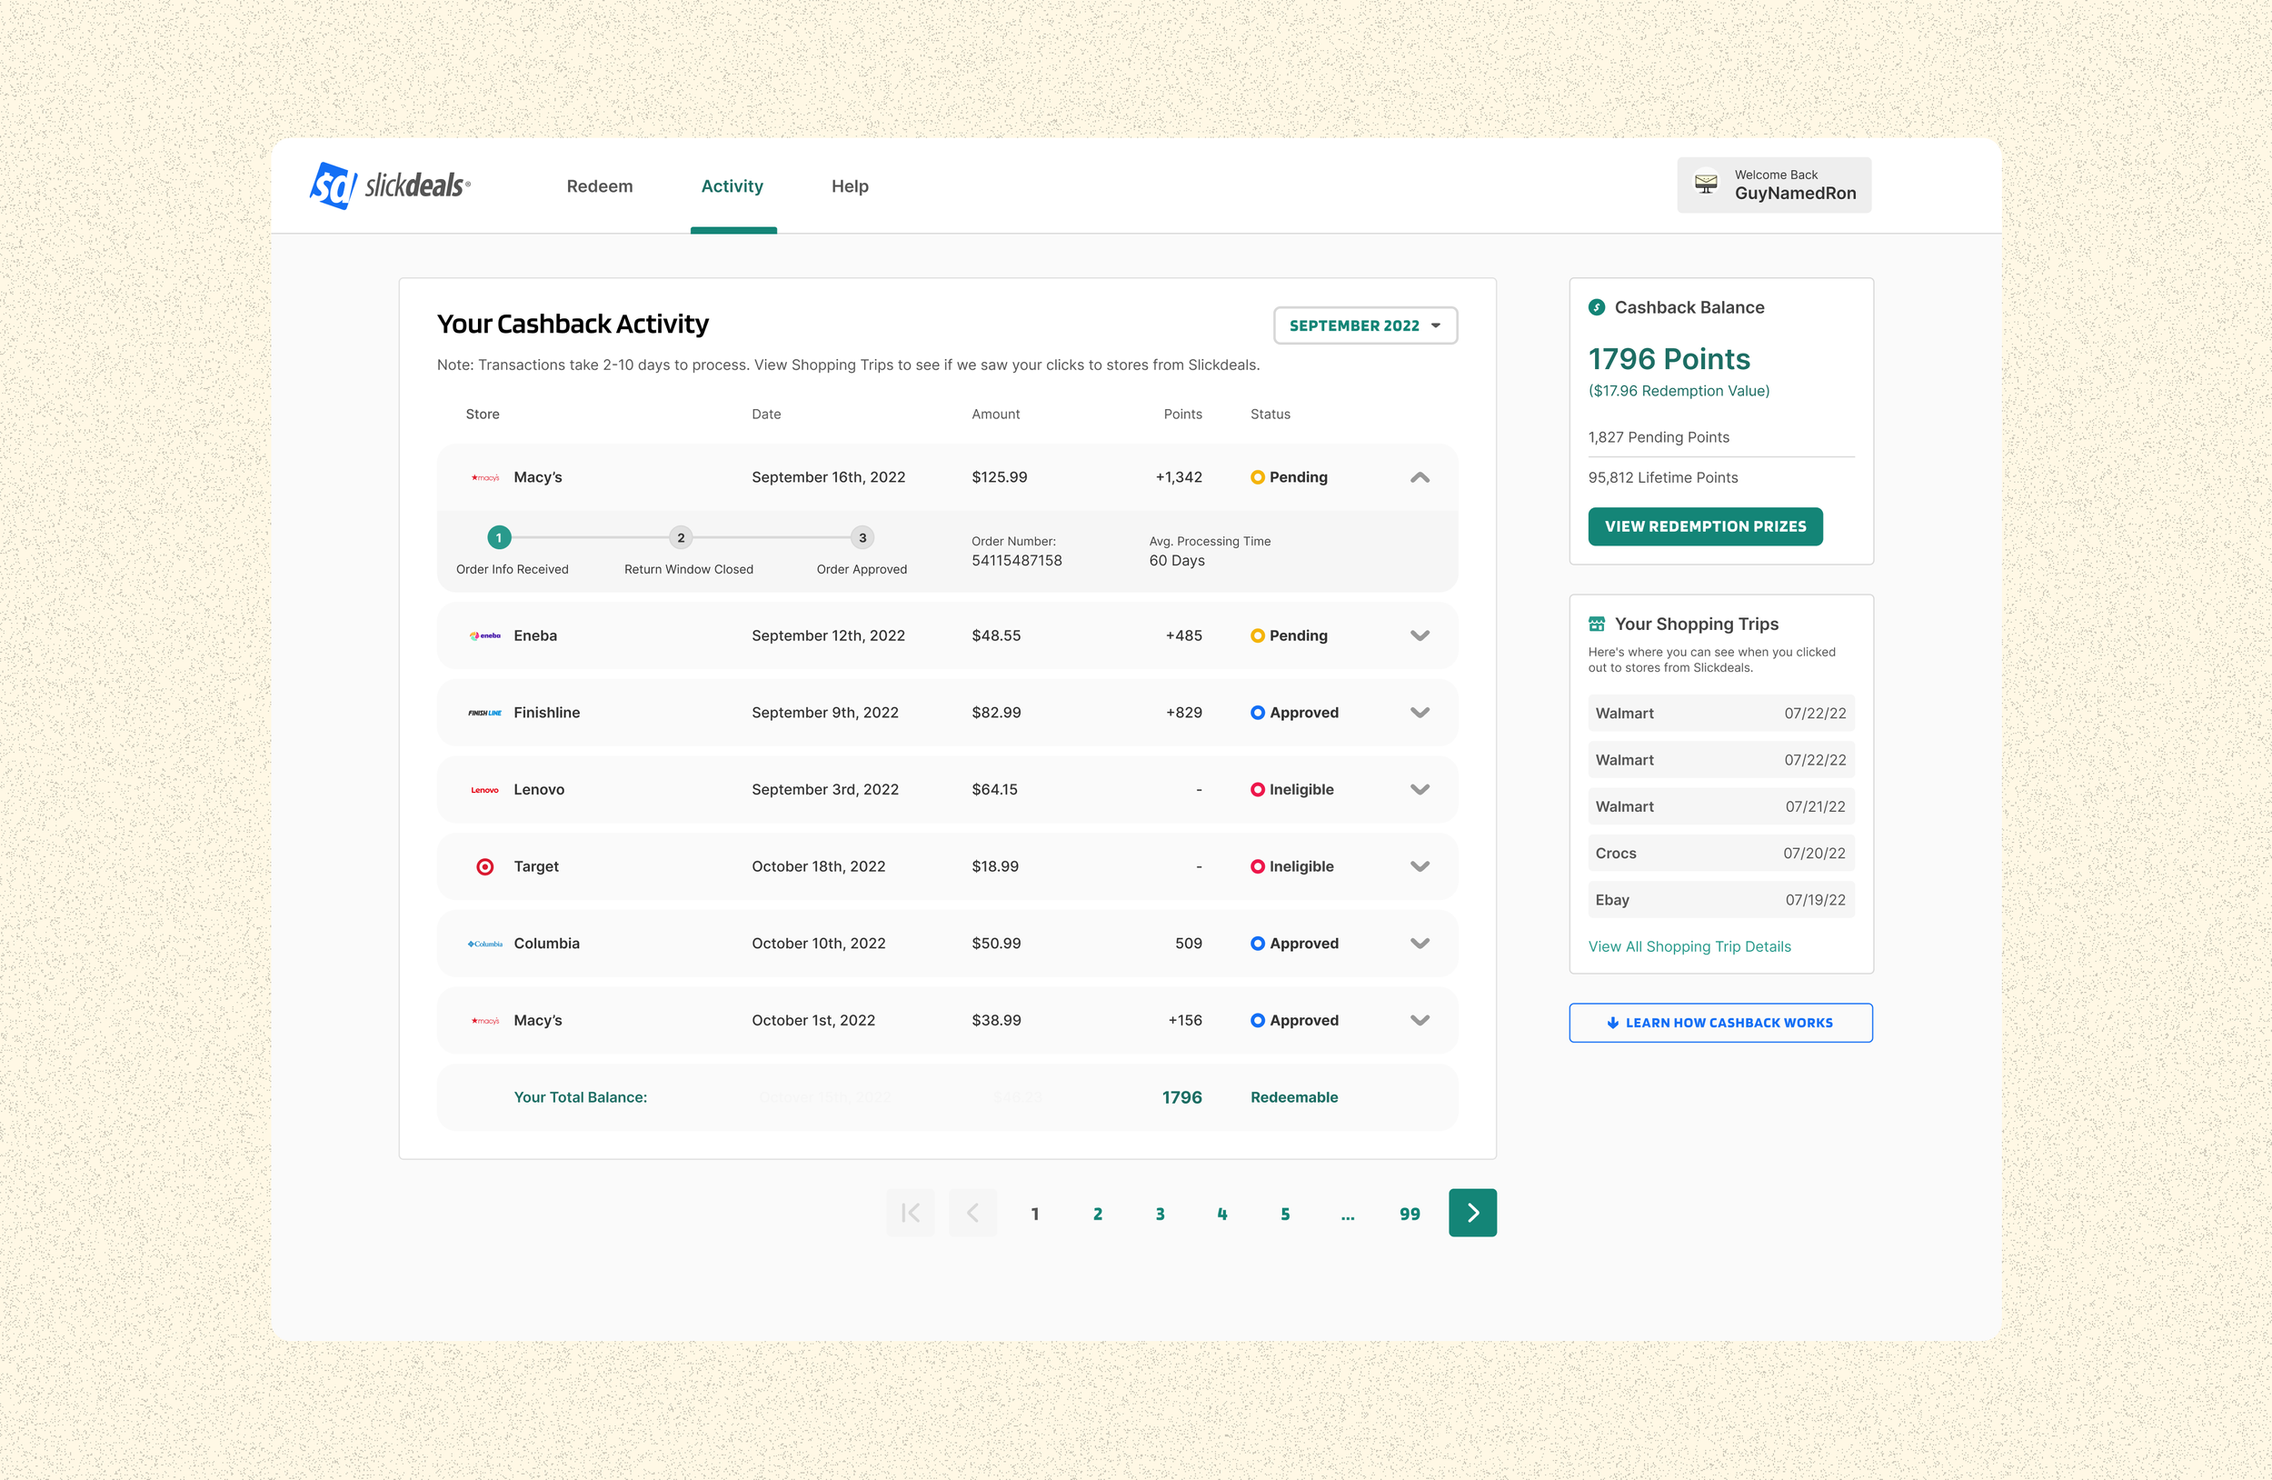Click the Lenovo logo icon
The image size is (2272, 1480).
pyautogui.click(x=485, y=790)
